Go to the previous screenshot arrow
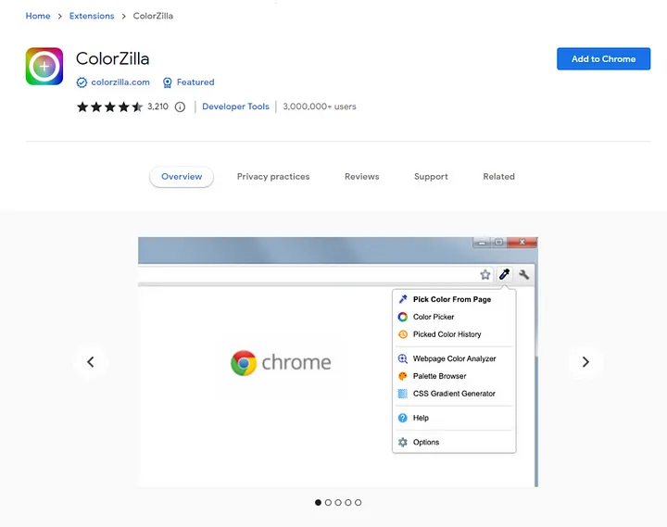Image resolution: width=667 pixels, height=527 pixels. [91, 362]
